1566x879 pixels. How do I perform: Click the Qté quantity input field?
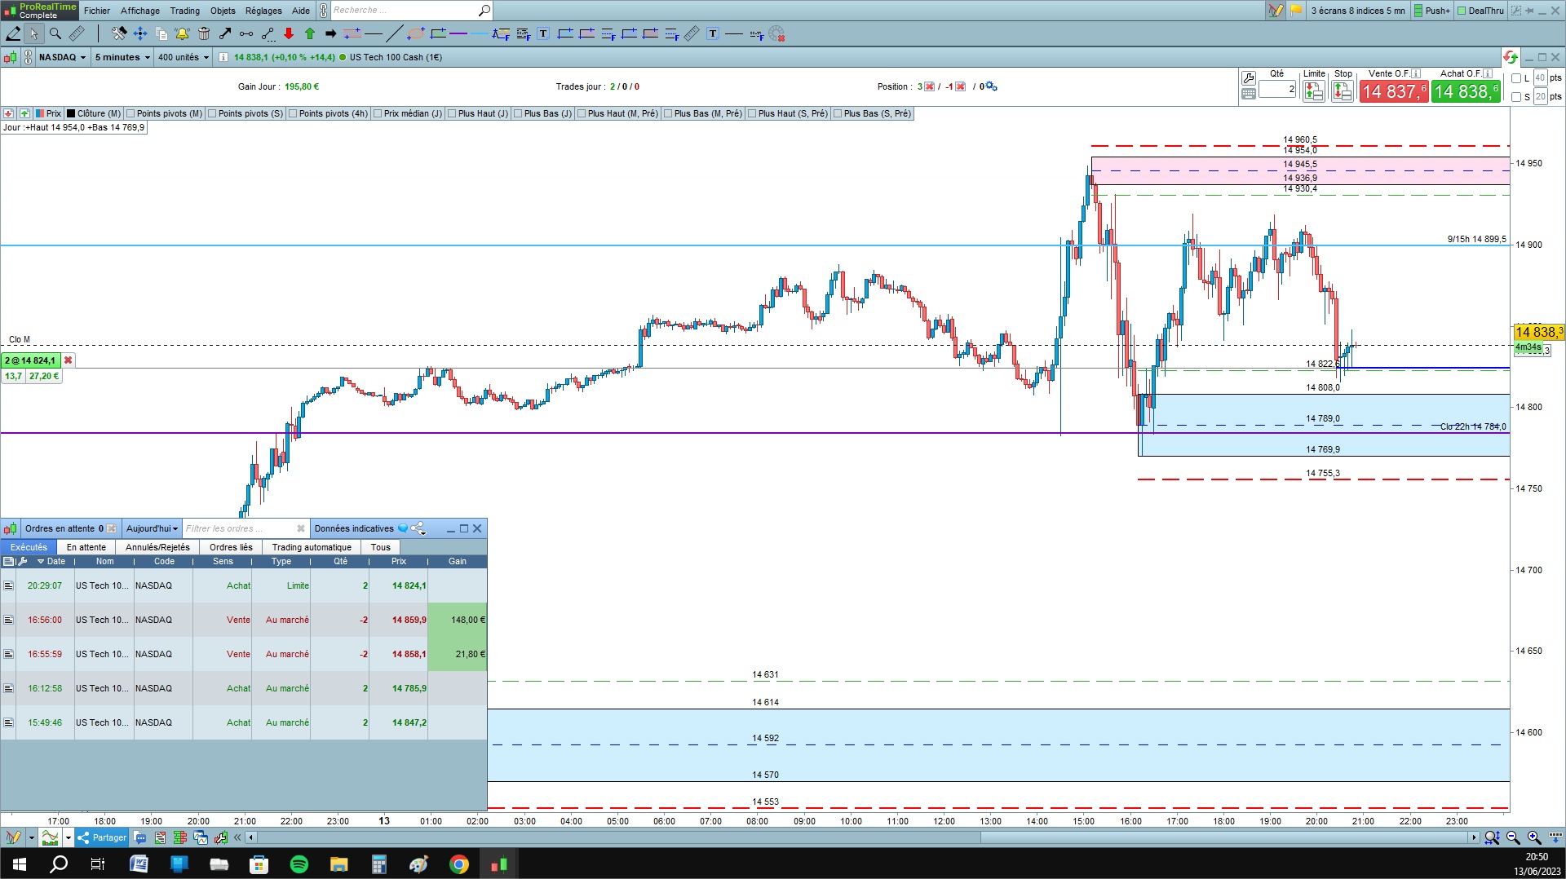(1277, 89)
